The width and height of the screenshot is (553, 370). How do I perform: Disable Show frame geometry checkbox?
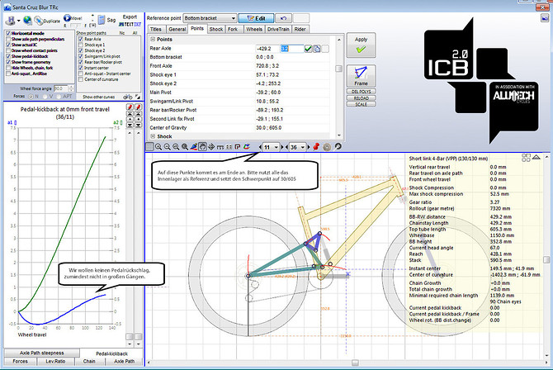pyautogui.click(x=8, y=62)
